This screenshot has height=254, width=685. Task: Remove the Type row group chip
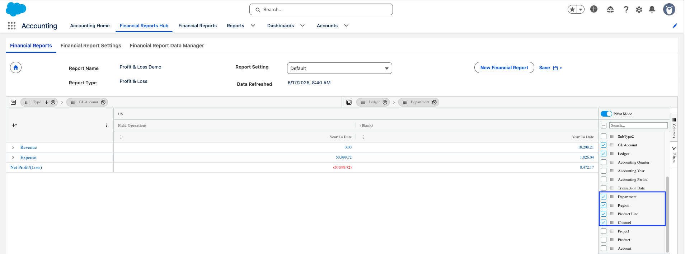(53, 102)
